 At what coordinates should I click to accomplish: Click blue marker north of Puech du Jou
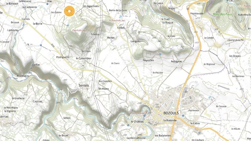click(x=68, y=25)
